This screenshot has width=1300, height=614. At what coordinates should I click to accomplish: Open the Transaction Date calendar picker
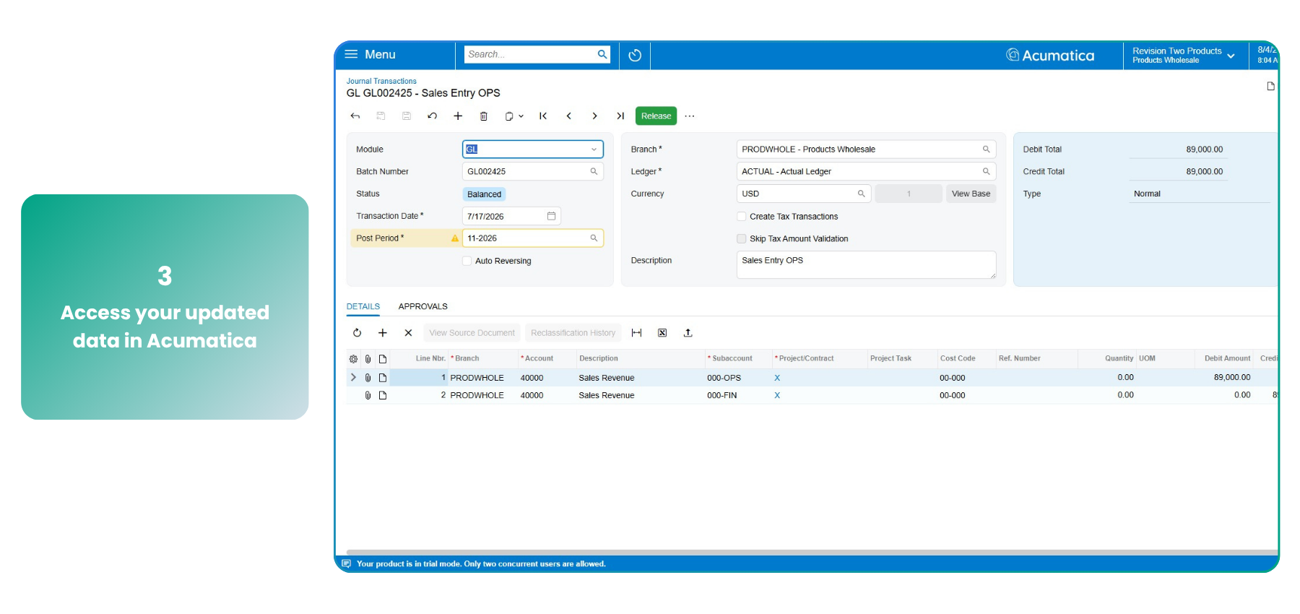click(x=551, y=216)
